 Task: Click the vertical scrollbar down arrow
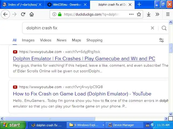pyautogui.click(x=171, y=114)
